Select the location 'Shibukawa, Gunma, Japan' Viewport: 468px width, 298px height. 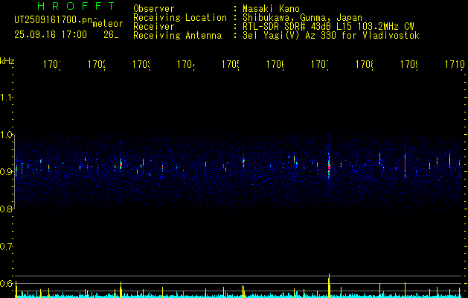click(302, 18)
